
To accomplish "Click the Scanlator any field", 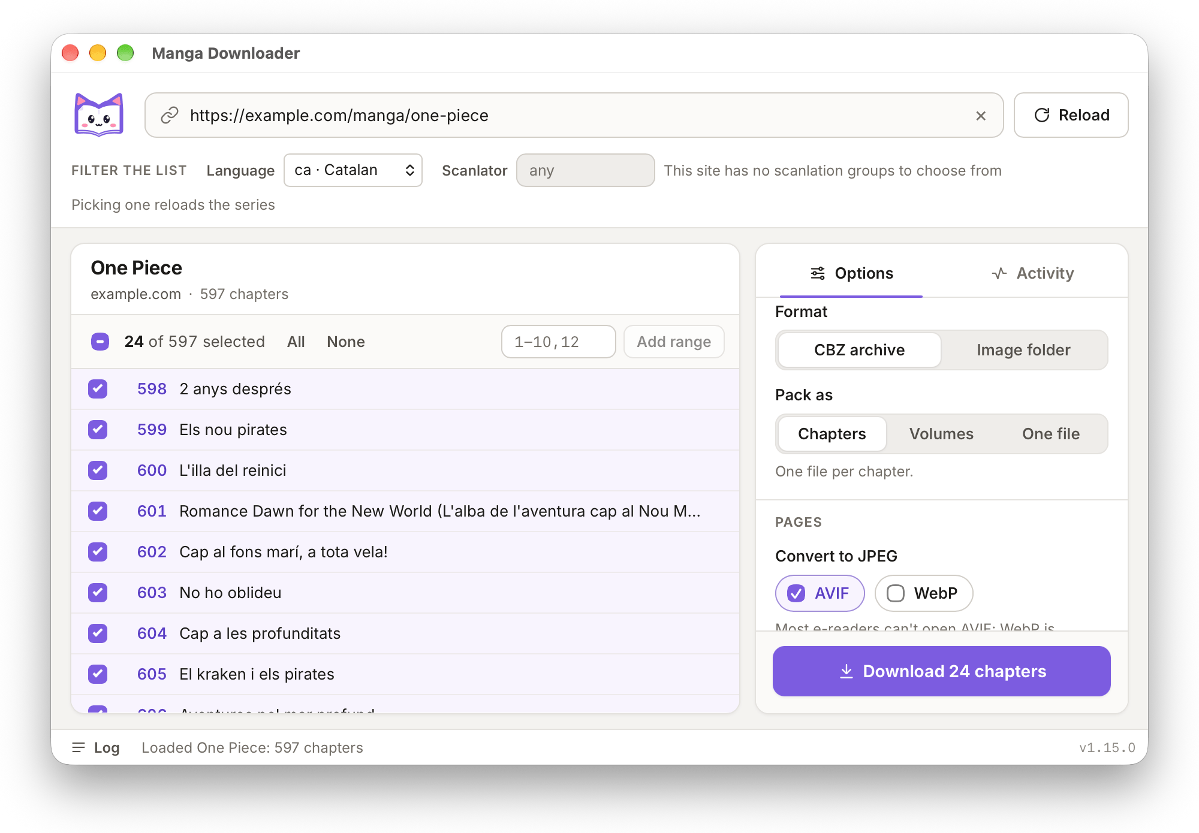I will [x=585, y=170].
